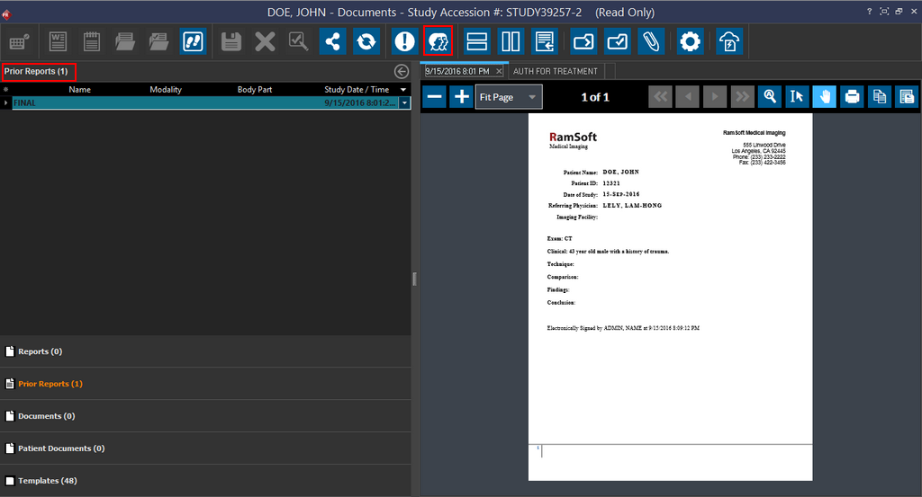Click the share icon in the toolbar
This screenshot has width=922, height=497.
pos(332,41)
